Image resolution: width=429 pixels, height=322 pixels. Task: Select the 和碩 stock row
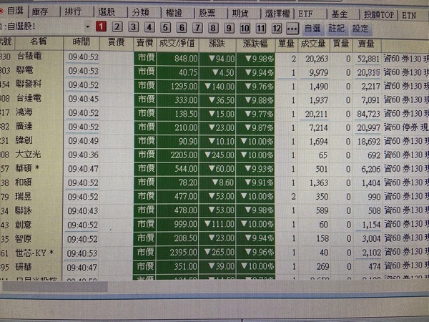click(x=214, y=182)
